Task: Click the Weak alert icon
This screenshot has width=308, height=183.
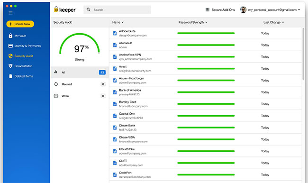Action: [x=56, y=96]
